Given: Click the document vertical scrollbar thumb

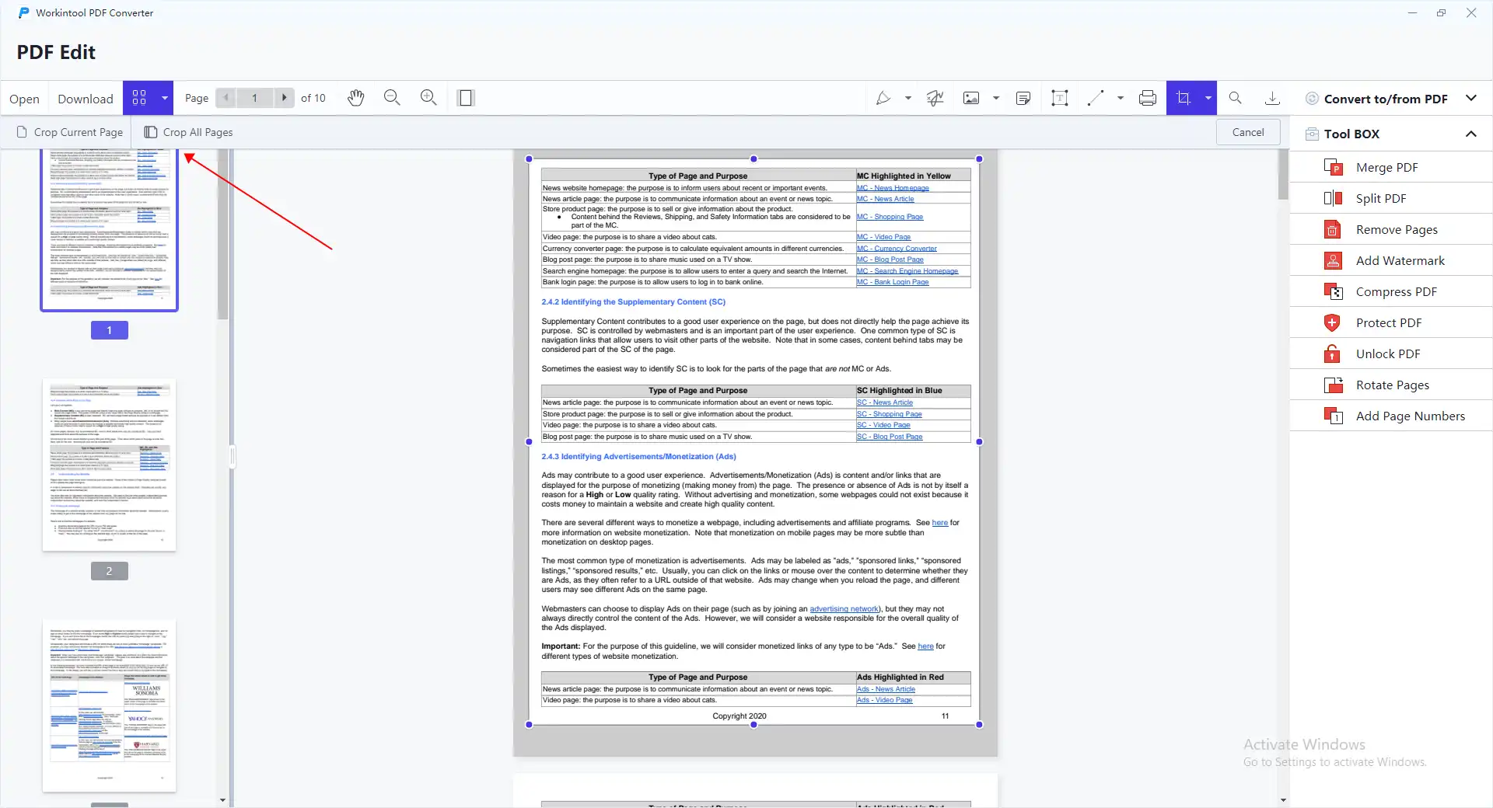Looking at the screenshot, I should [x=1283, y=176].
